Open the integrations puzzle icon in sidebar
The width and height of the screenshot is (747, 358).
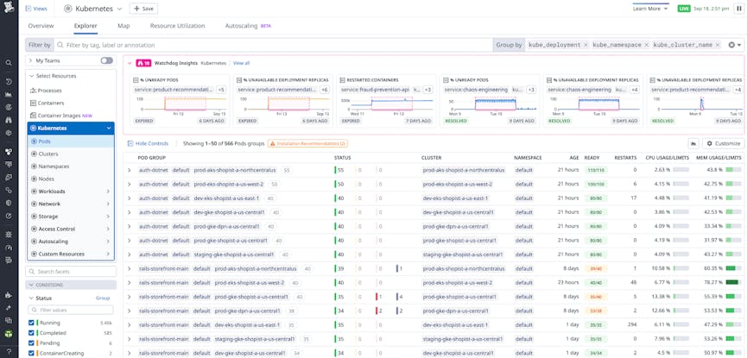click(9, 295)
